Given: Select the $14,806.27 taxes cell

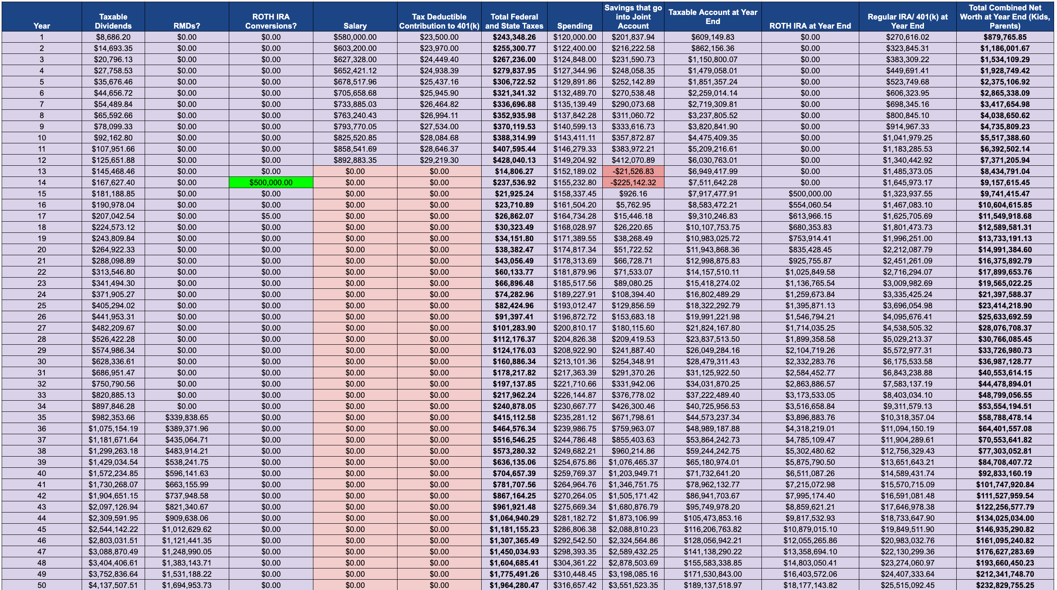Looking at the screenshot, I should pyautogui.click(x=514, y=171).
